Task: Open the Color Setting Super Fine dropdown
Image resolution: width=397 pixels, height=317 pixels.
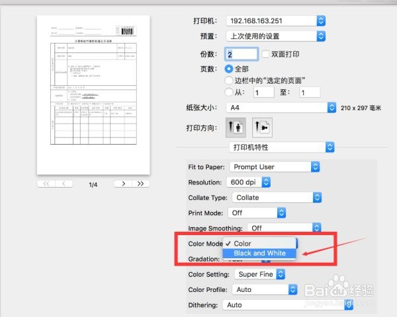Action: 260,274
